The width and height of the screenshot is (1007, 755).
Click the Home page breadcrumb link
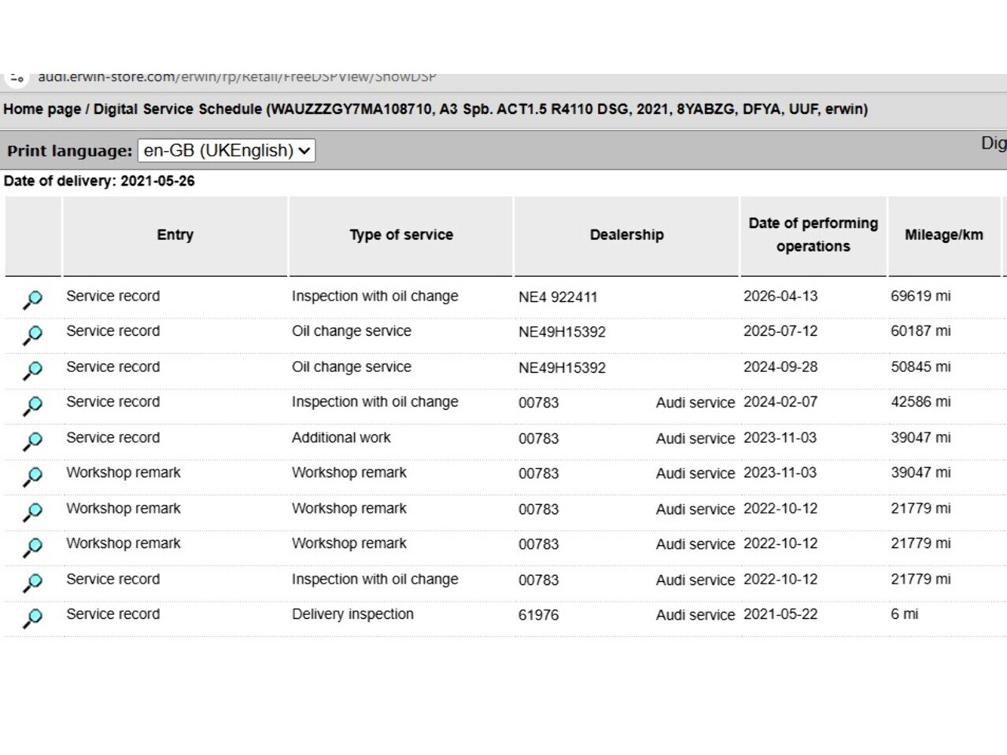(42, 109)
